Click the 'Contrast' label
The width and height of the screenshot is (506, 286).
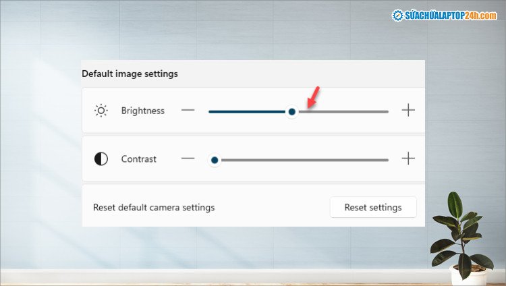tap(138, 159)
